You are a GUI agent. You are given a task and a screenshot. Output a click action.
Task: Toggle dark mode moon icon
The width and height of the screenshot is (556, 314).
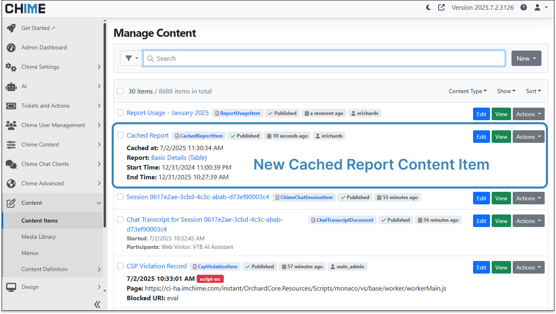coord(429,7)
